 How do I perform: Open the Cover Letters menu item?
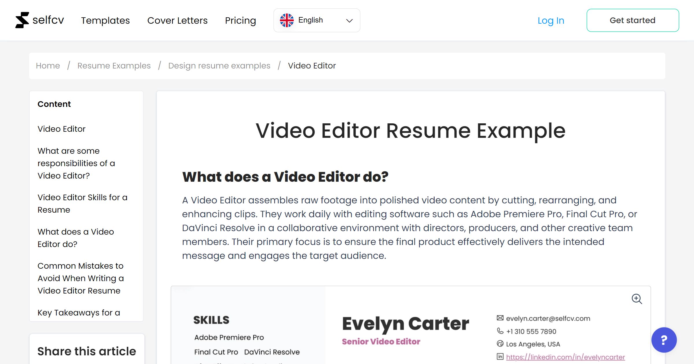click(x=177, y=20)
